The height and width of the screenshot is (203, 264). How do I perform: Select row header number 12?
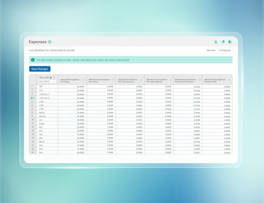coord(33,127)
